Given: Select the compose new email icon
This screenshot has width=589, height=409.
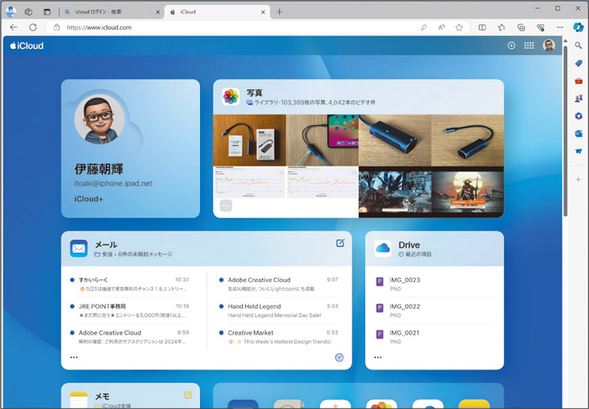Looking at the screenshot, I should (x=340, y=242).
